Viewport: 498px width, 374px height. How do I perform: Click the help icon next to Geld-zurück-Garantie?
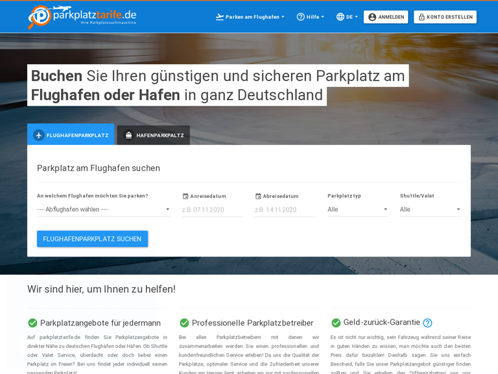tap(427, 323)
